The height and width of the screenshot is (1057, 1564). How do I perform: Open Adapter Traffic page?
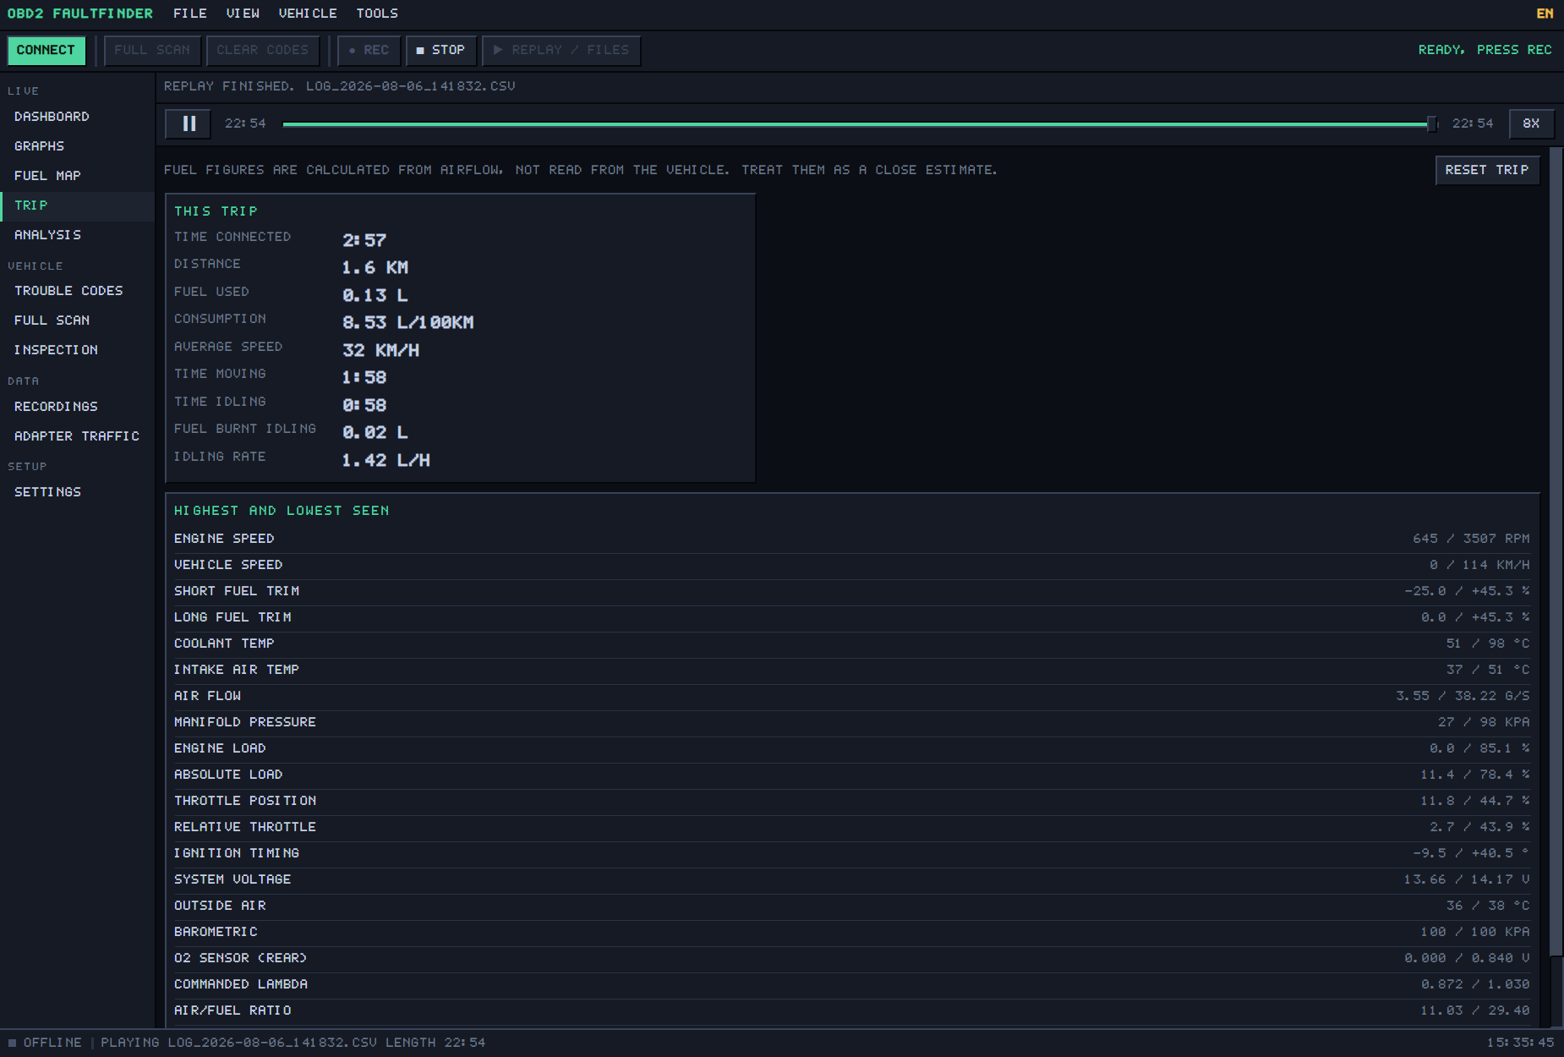(78, 436)
